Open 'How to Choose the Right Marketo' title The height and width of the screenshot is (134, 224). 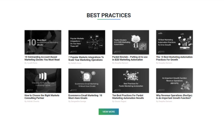[42, 97]
